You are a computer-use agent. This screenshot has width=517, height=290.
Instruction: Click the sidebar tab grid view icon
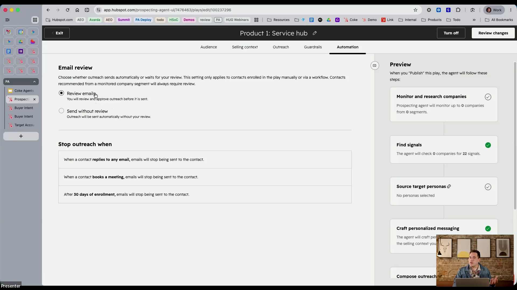[x=35, y=20]
